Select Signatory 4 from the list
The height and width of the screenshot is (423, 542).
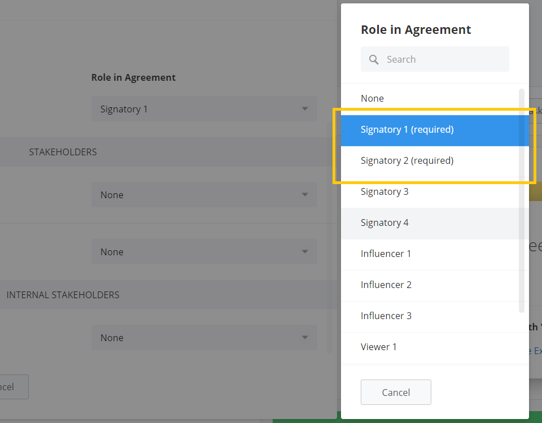435,224
